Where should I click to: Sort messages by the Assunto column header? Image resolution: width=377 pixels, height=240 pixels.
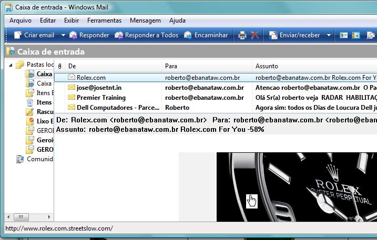[x=267, y=66]
